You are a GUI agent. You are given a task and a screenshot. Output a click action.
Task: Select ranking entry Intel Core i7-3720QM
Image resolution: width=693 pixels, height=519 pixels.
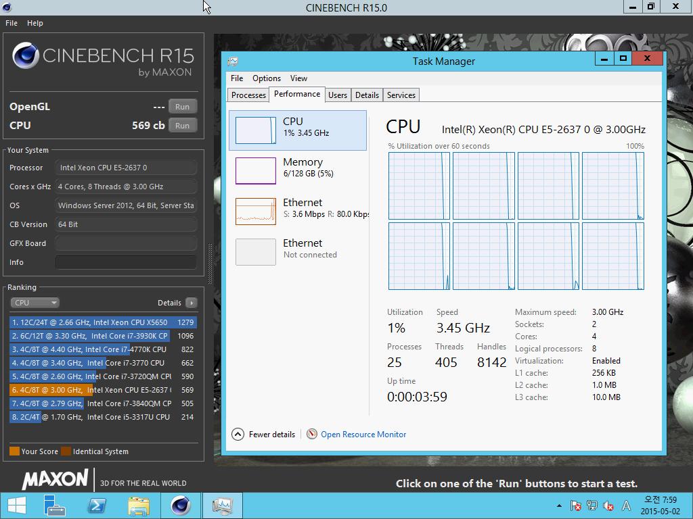coord(103,376)
